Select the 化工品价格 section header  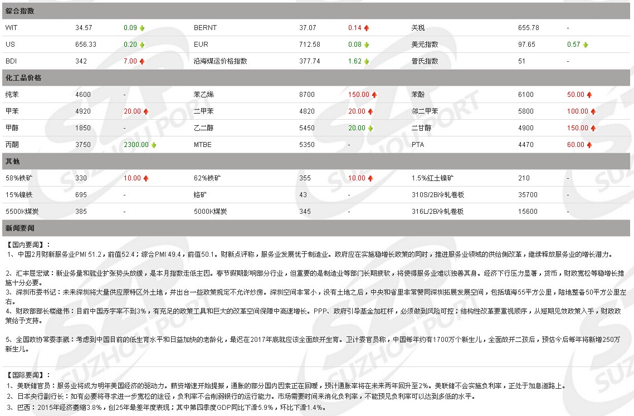point(316,77)
